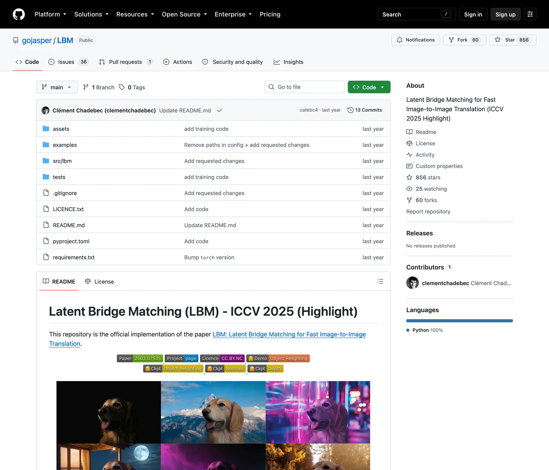
Task: Open the header appearance settings icon
Action: [530, 14]
